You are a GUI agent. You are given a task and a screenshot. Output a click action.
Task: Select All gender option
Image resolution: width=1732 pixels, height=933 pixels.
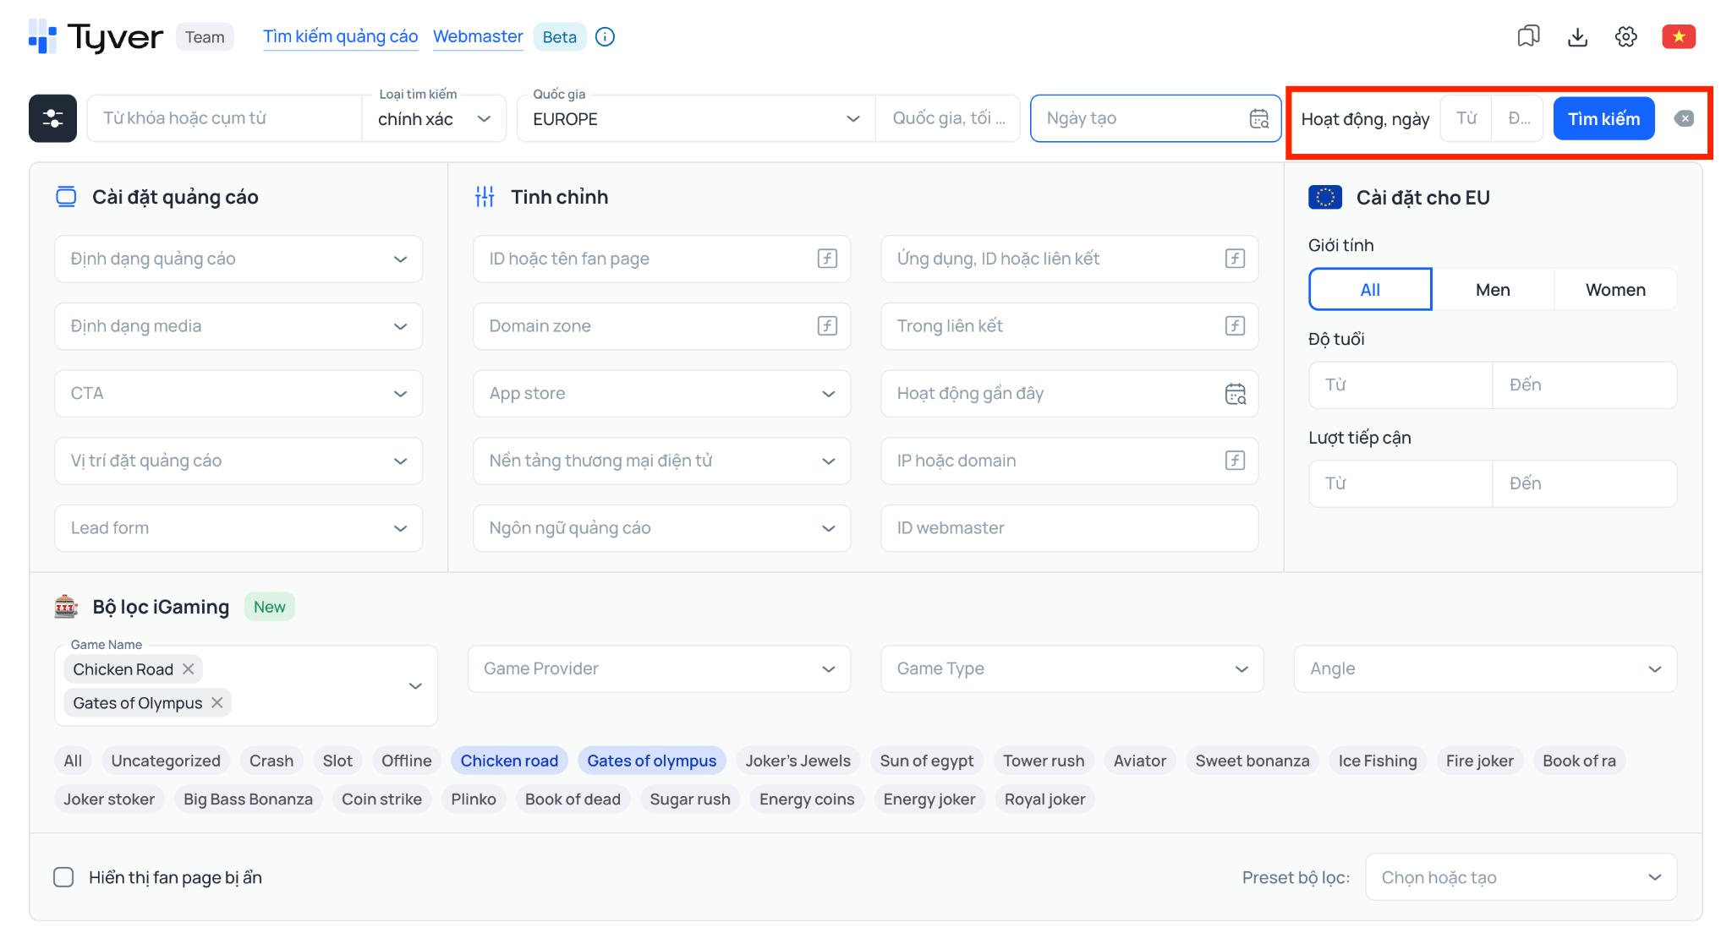click(x=1370, y=290)
